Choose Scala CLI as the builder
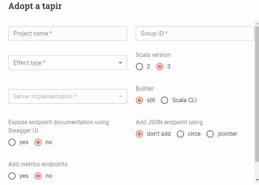This screenshot has height=185, width=259. [x=164, y=100]
